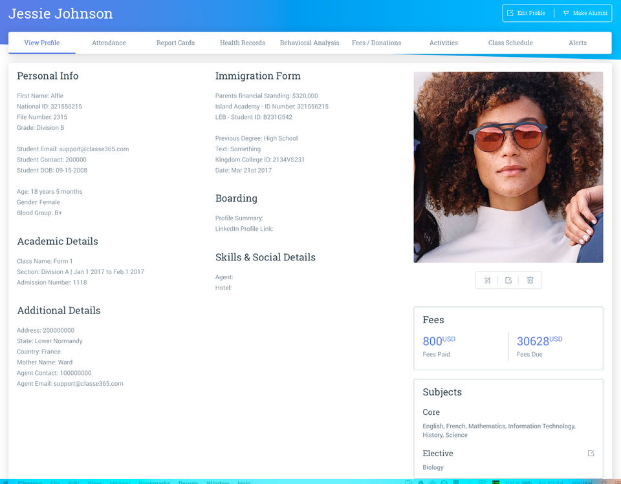Click the LinkedIn Profile Link field

coord(245,229)
